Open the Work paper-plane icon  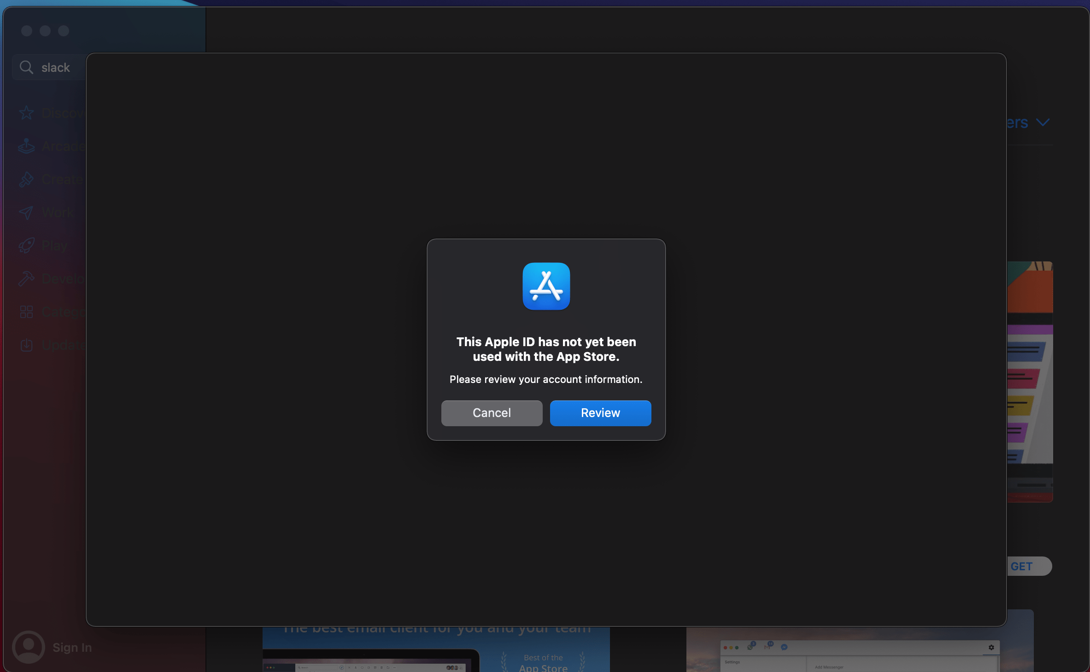tap(26, 212)
